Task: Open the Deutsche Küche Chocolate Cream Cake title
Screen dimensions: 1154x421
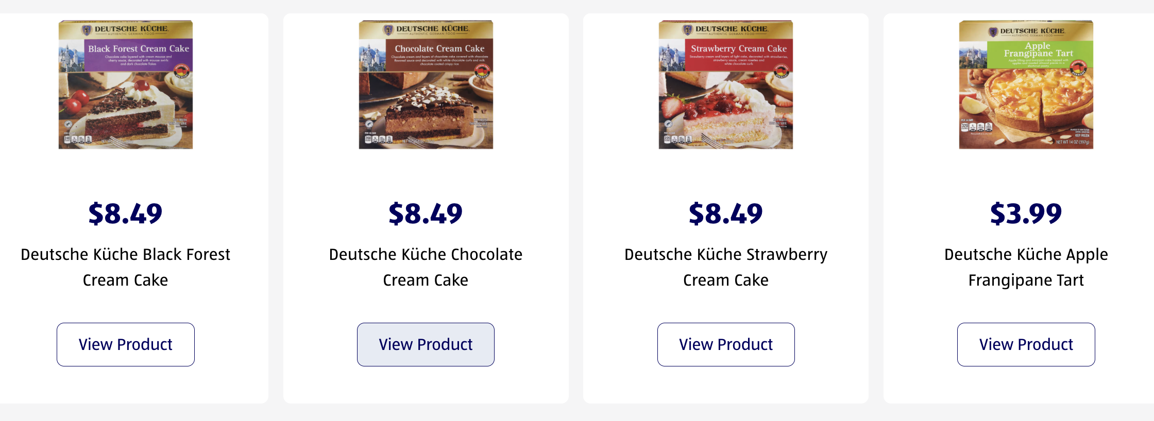Action: [x=426, y=267]
